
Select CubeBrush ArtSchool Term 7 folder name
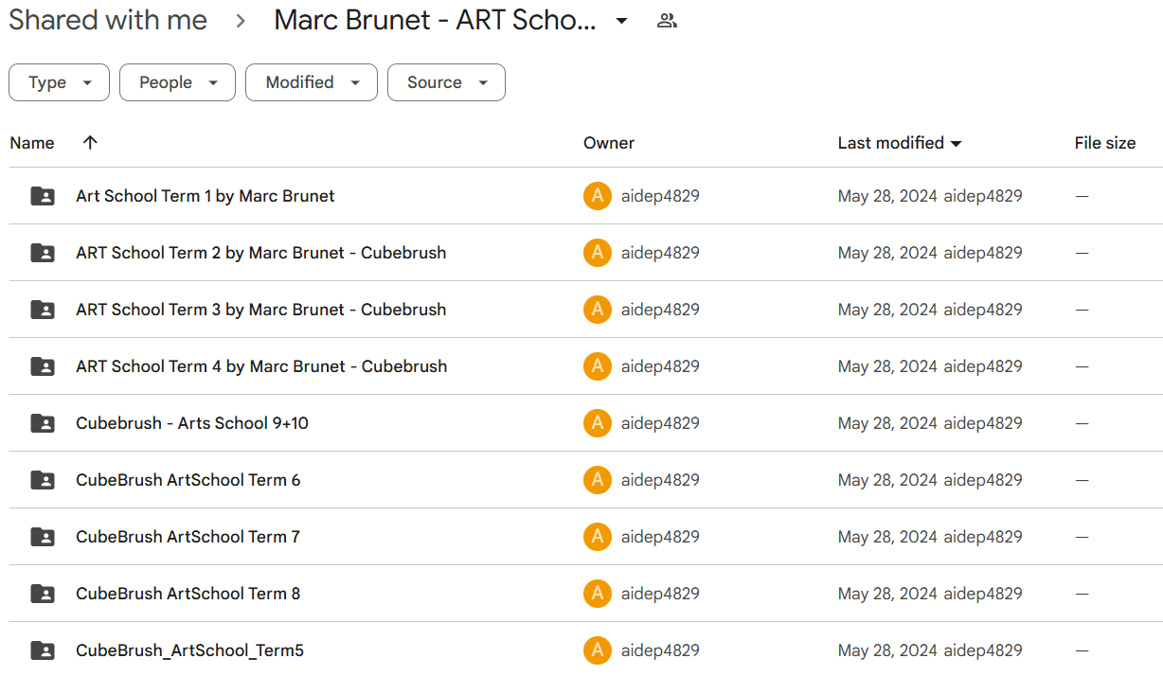pyautogui.click(x=188, y=537)
